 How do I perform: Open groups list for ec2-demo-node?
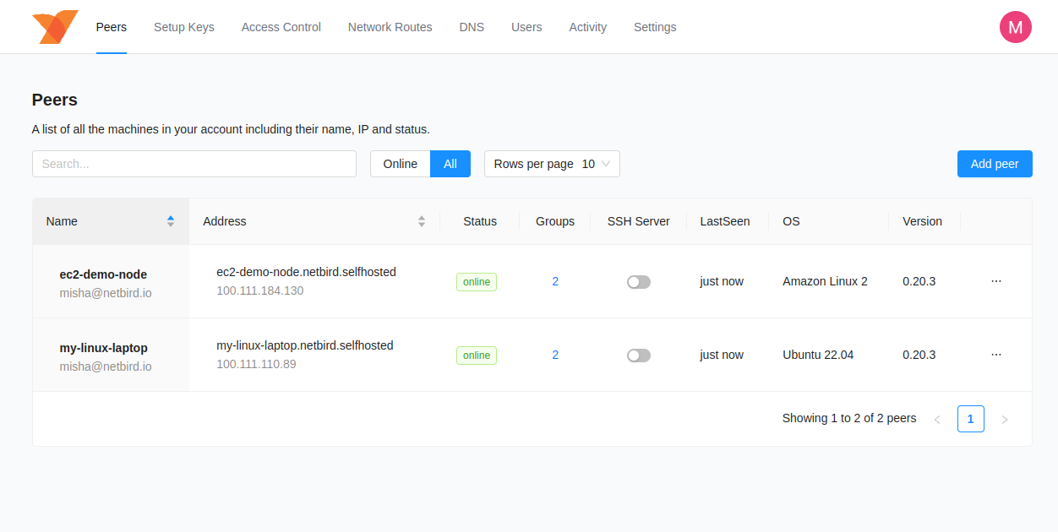coord(555,281)
